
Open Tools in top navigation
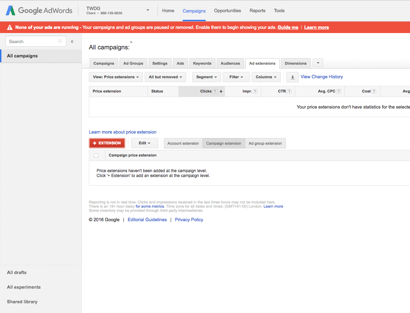pyautogui.click(x=279, y=11)
